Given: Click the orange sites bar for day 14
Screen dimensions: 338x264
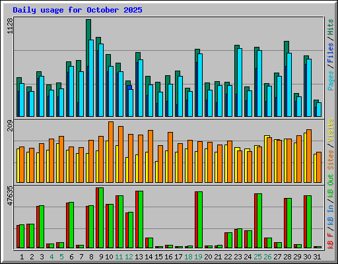Looking at the screenshot, I should (x=151, y=156).
